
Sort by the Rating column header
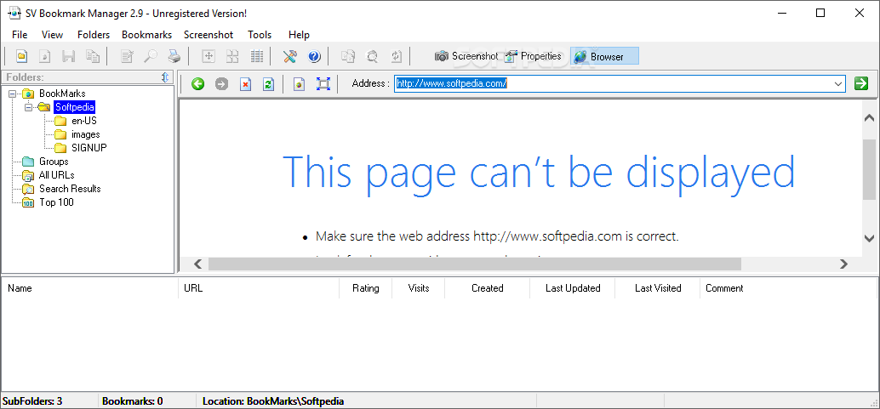tap(365, 287)
